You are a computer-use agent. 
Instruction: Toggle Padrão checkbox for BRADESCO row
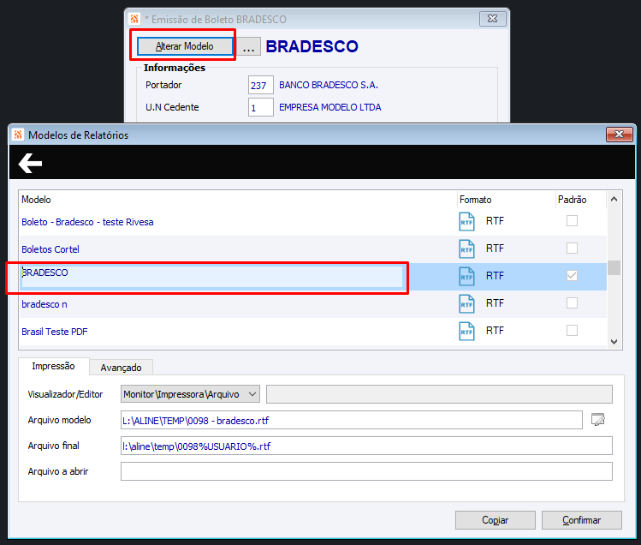coord(572,276)
